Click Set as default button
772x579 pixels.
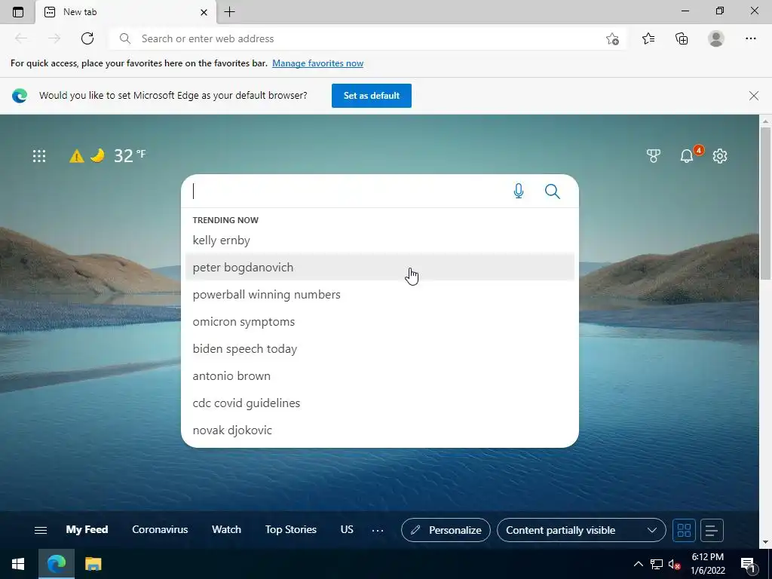click(x=371, y=96)
